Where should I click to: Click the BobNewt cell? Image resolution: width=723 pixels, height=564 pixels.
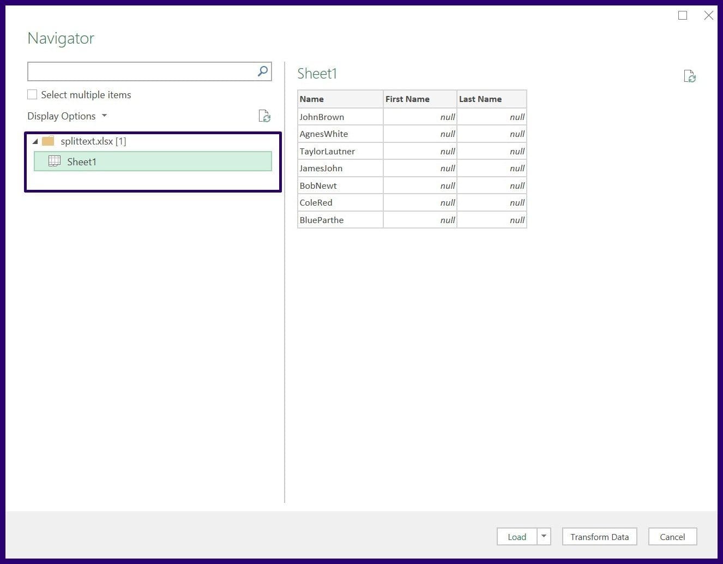click(340, 185)
